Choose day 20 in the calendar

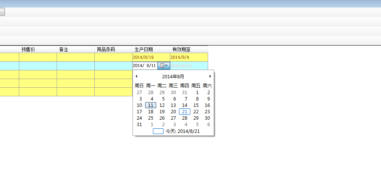point(173,112)
